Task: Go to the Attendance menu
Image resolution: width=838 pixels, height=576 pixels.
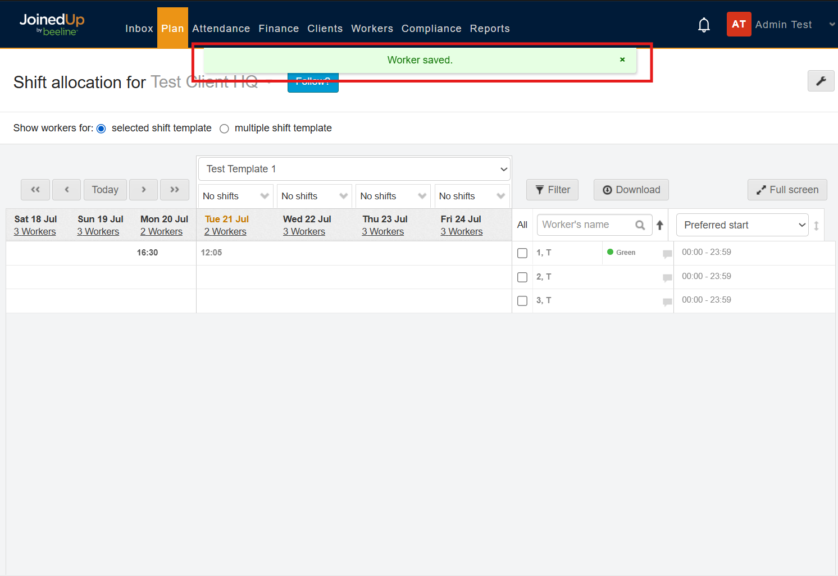Action: [x=221, y=28]
